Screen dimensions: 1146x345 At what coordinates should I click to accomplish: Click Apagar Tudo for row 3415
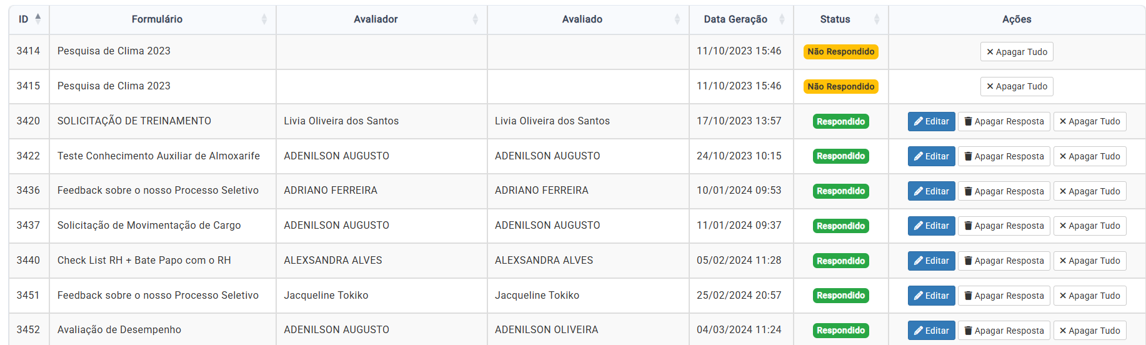[1016, 86]
